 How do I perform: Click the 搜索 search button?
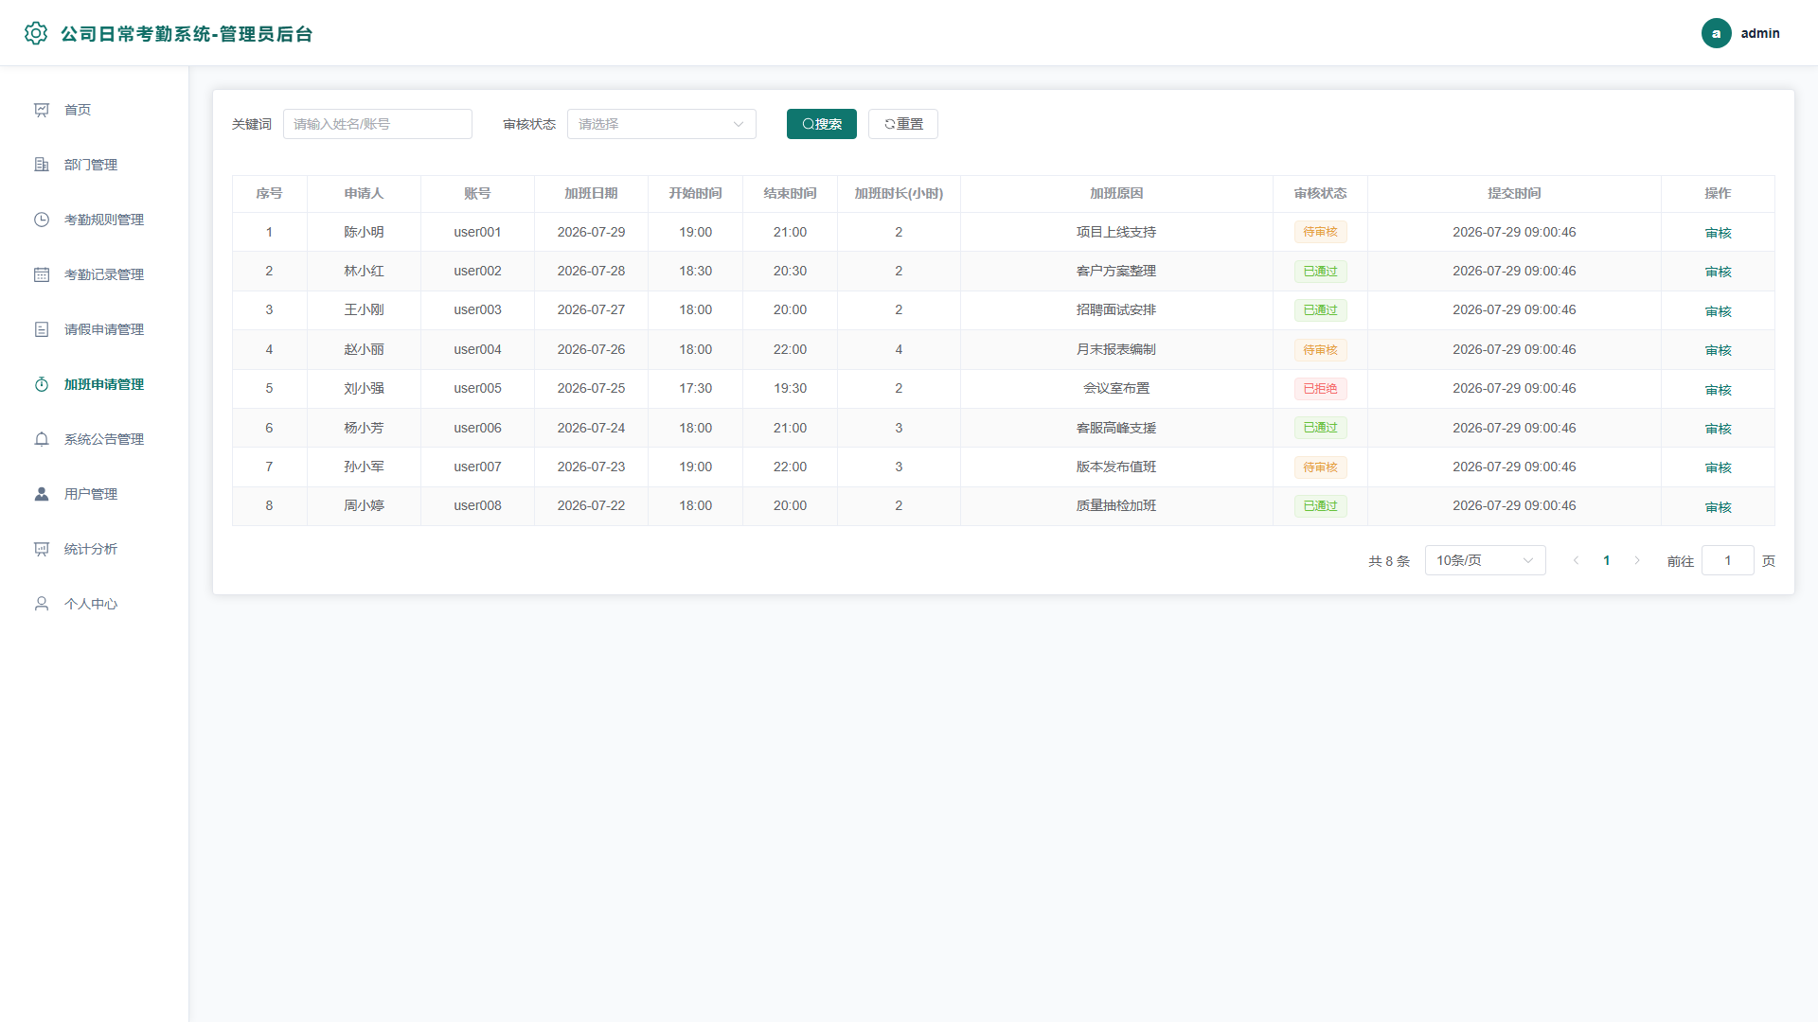(x=821, y=124)
